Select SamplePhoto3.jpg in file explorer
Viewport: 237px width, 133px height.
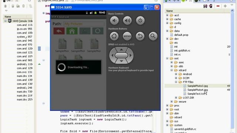coord(197,86)
